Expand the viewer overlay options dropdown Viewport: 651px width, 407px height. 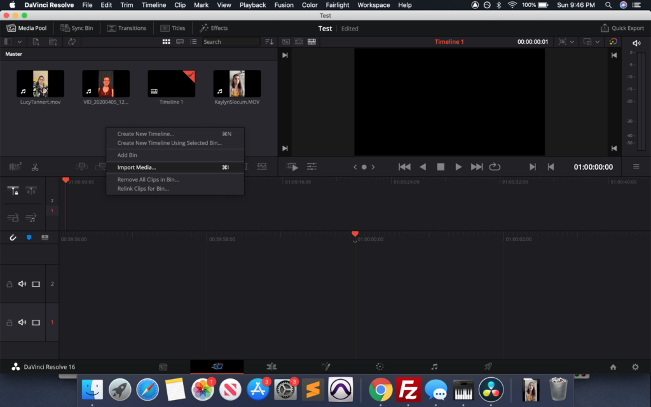572,42
